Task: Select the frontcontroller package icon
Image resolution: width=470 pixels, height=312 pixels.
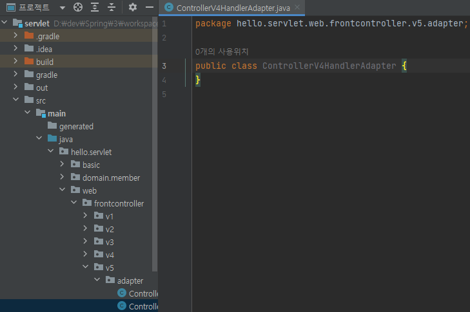Action: [x=87, y=203]
